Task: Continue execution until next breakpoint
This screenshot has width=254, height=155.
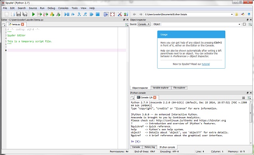Action: tap(91, 14)
